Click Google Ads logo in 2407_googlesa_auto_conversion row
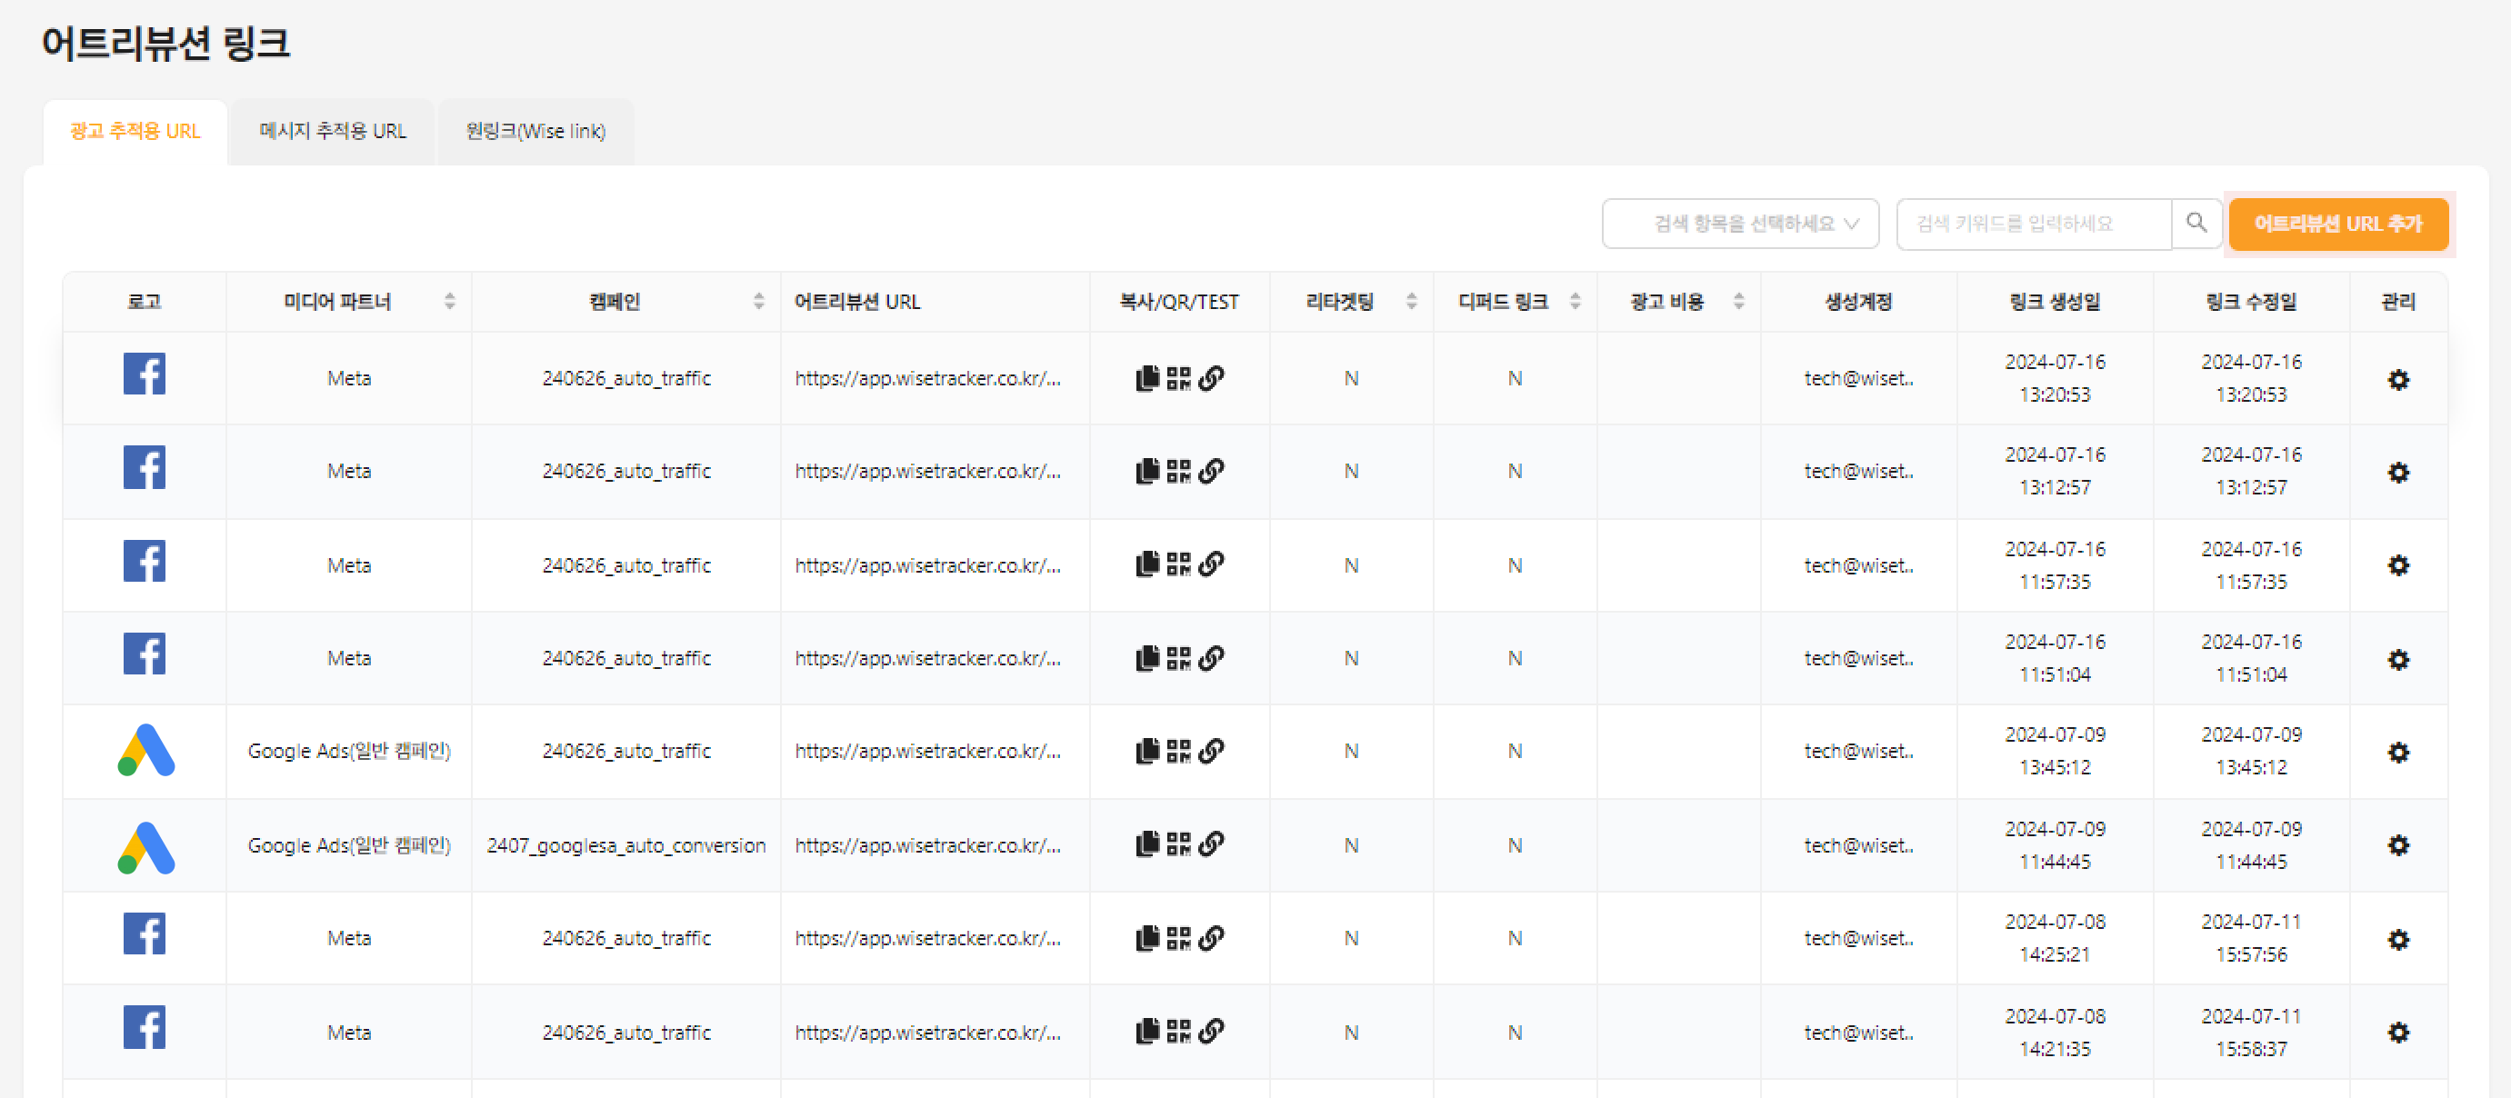 [x=146, y=848]
